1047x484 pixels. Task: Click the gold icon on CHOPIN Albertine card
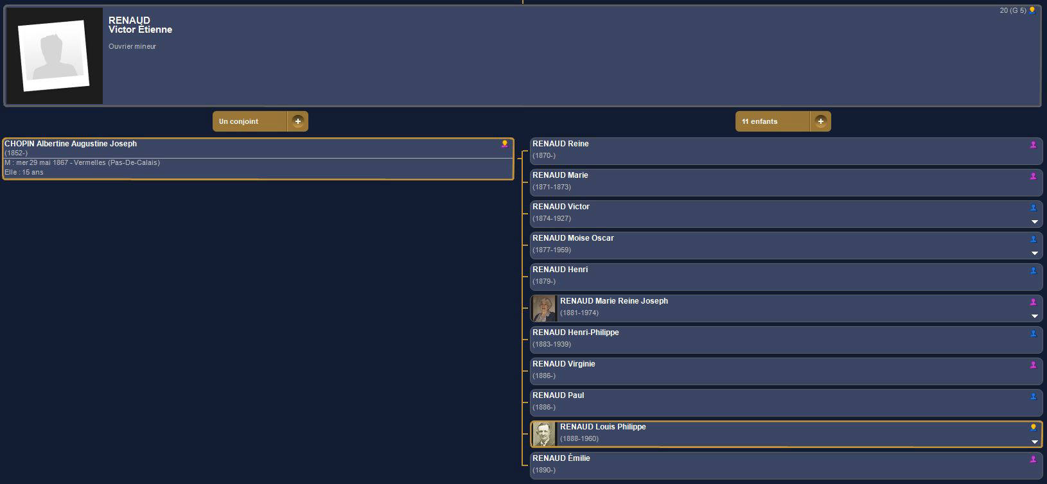click(504, 144)
